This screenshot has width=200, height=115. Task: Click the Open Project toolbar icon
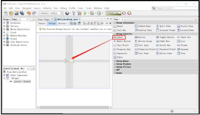[x=16, y=13]
